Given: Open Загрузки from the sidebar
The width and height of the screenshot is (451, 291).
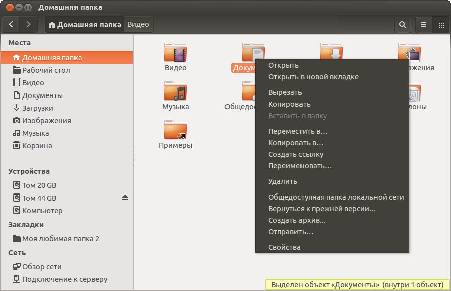Looking at the screenshot, I should [x=37, y=108].
